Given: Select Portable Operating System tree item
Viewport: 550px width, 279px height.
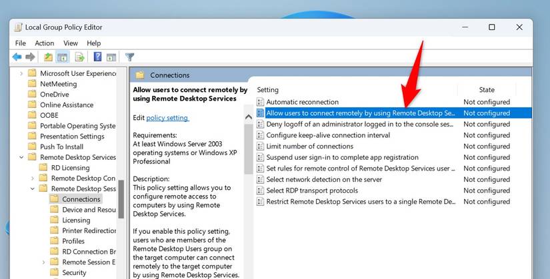Looking at the screenshot, I should (77, 126).
